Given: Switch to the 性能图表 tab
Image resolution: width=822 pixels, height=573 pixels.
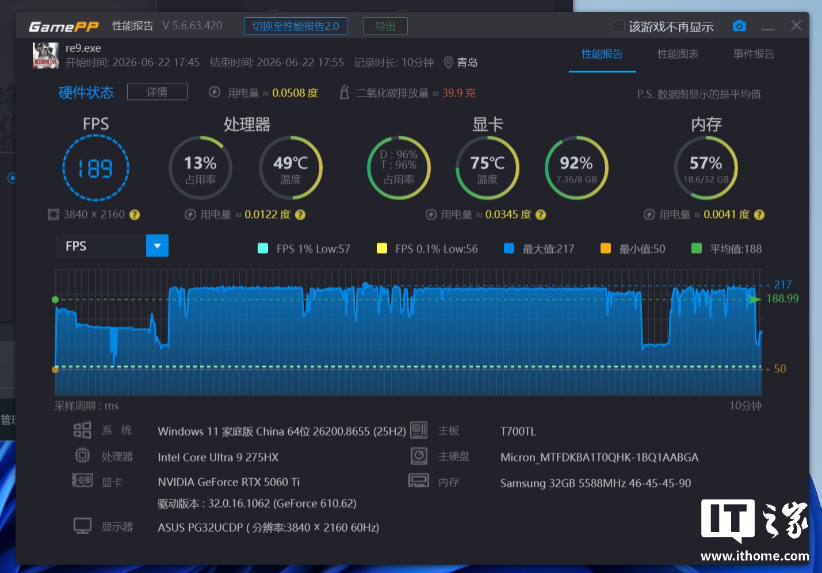Looking at the screenshot, I should coord(678,54).
